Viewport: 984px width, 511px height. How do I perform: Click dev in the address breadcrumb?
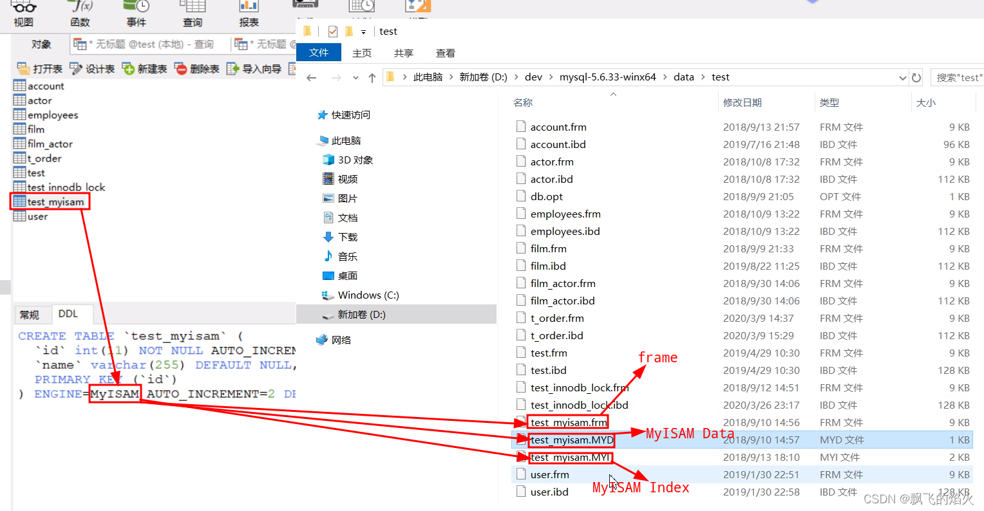point(533,77)
